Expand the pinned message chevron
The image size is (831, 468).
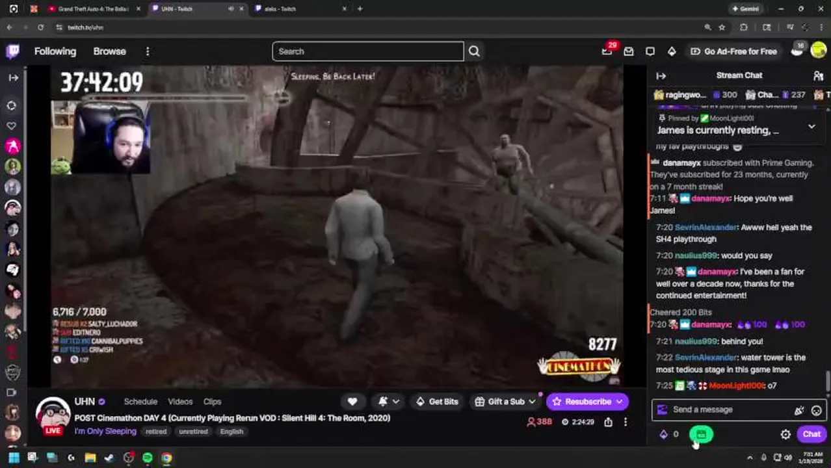point(811,127)
